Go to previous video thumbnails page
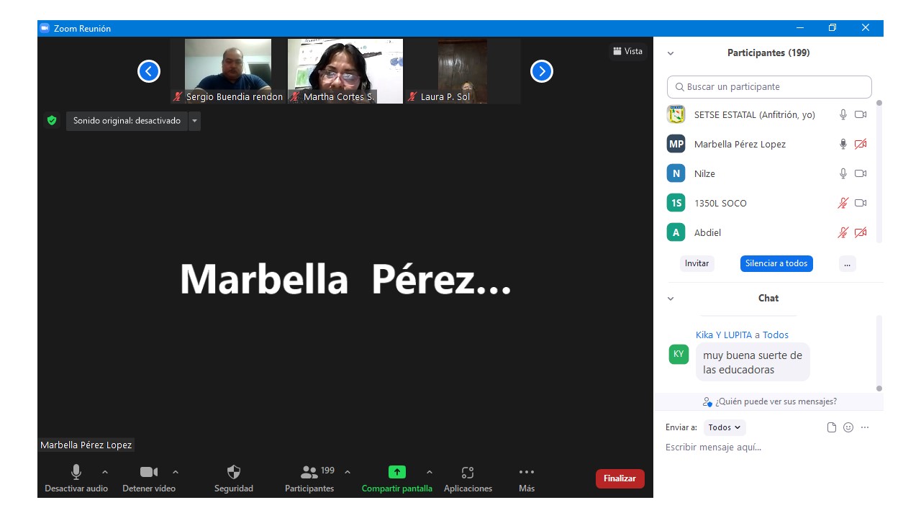The width and height of the screenshot is (921, 518). click(x=149, y=71)
